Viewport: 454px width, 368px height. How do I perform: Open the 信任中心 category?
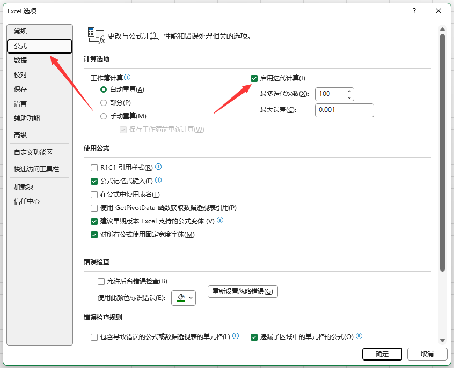click(x=40, y=201)
